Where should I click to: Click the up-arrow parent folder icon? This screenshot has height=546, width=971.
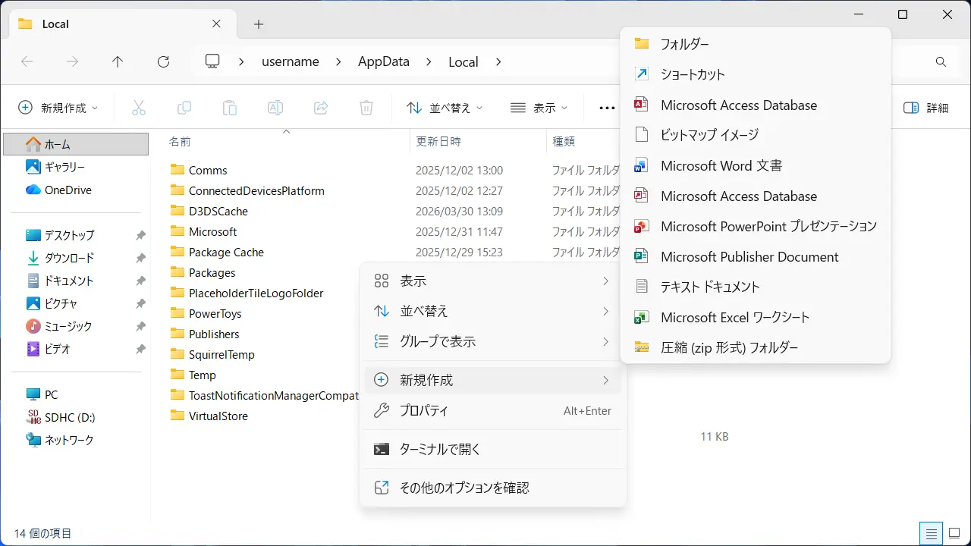[118, 62]
